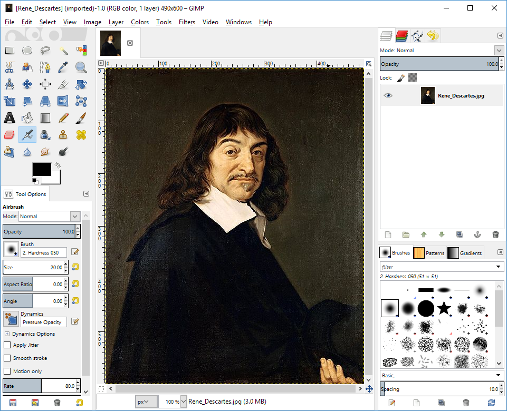Select the Zoom magnifier tool
The height and width of the screenshot is (411, 507).
point(81,67)
